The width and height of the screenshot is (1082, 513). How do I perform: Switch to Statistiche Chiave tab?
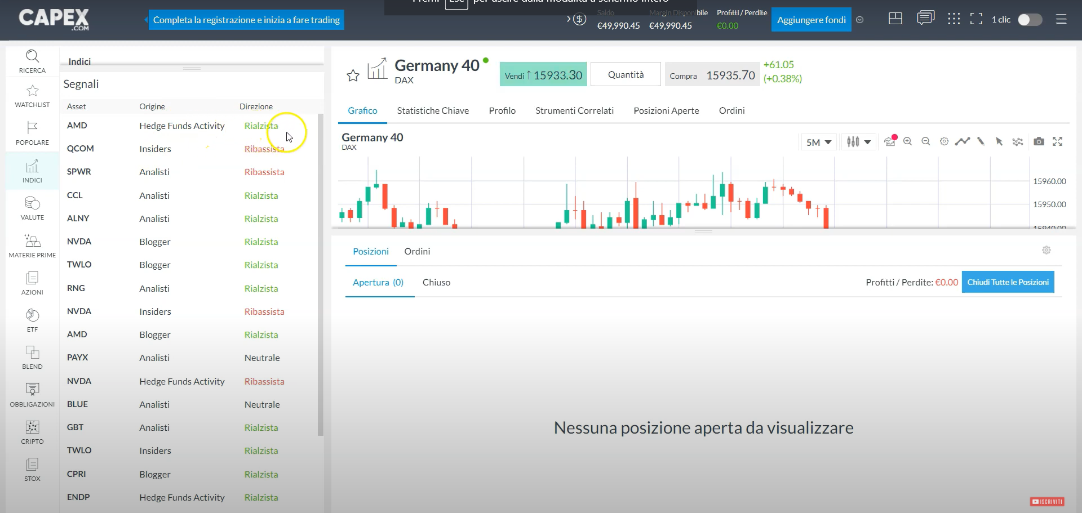click(433, 110)
